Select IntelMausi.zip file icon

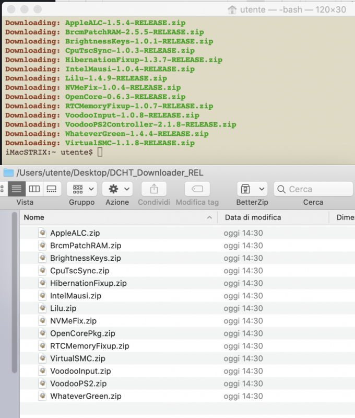tap(42, 295)
